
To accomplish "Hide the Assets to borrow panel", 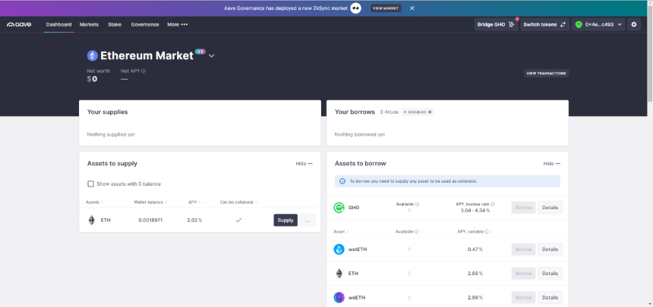I will 551,164.
